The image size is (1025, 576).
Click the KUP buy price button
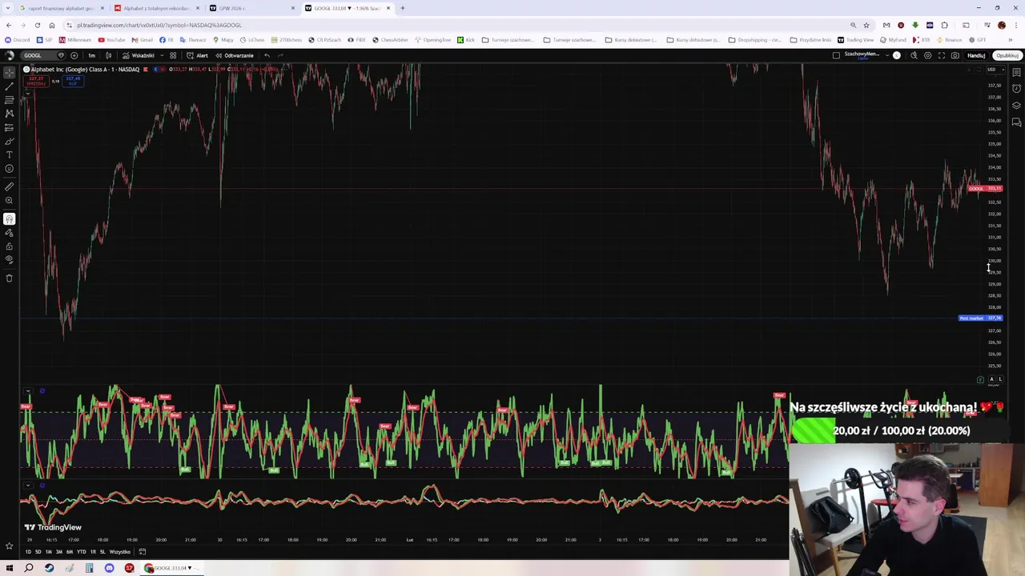(x=72, y=81)
